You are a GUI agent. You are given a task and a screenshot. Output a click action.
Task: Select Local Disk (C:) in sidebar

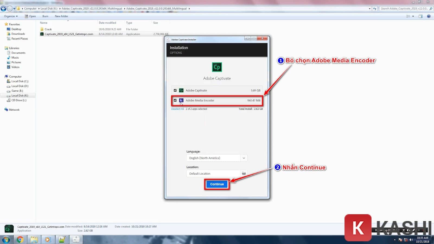point(20,81)
